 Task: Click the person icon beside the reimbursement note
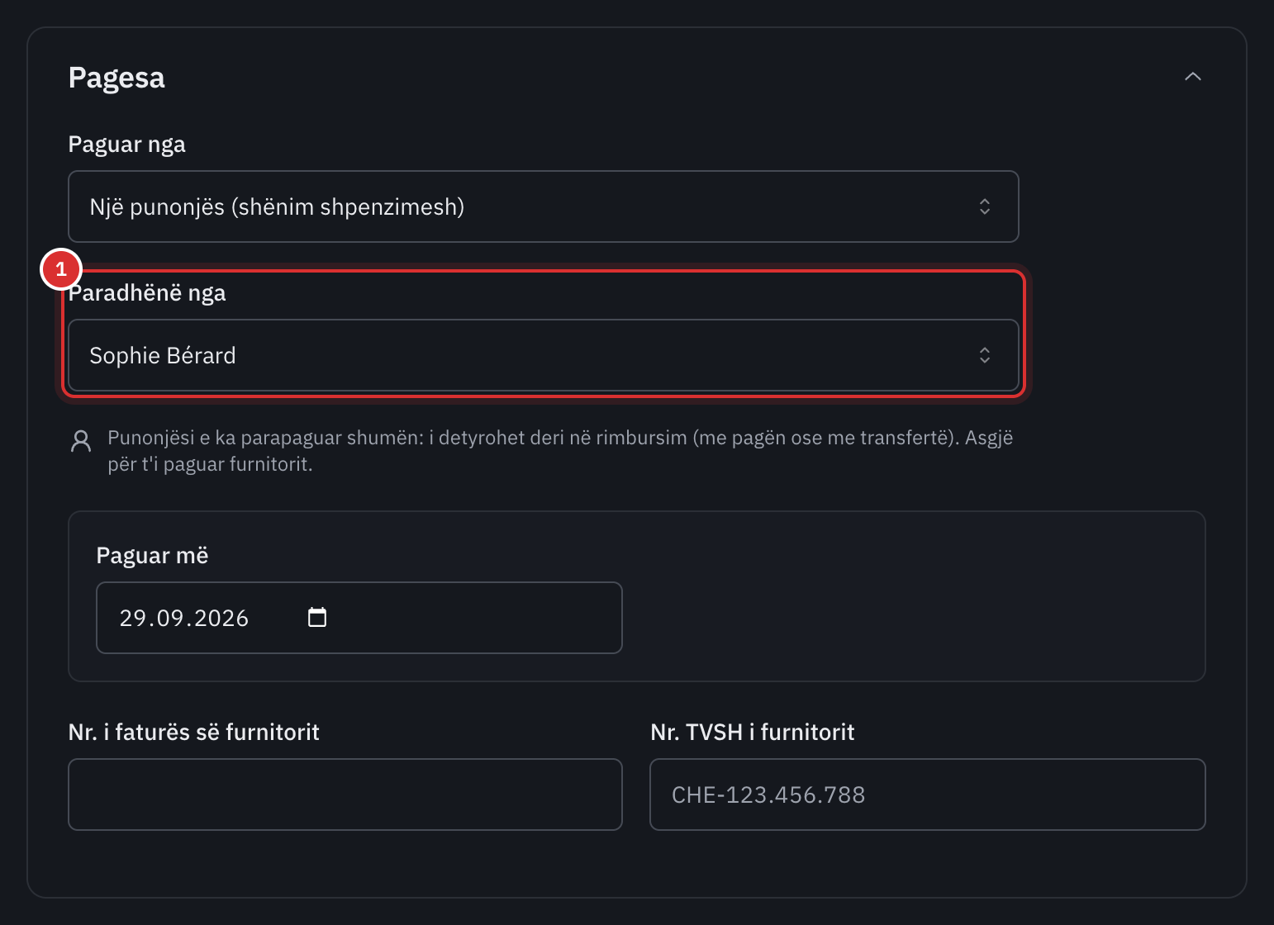pos(81,441)
